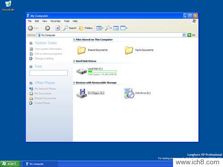This screenshot has height=167, width=223.
Task: Collapse Hard Disk Drives group
Action: [74, 61]
